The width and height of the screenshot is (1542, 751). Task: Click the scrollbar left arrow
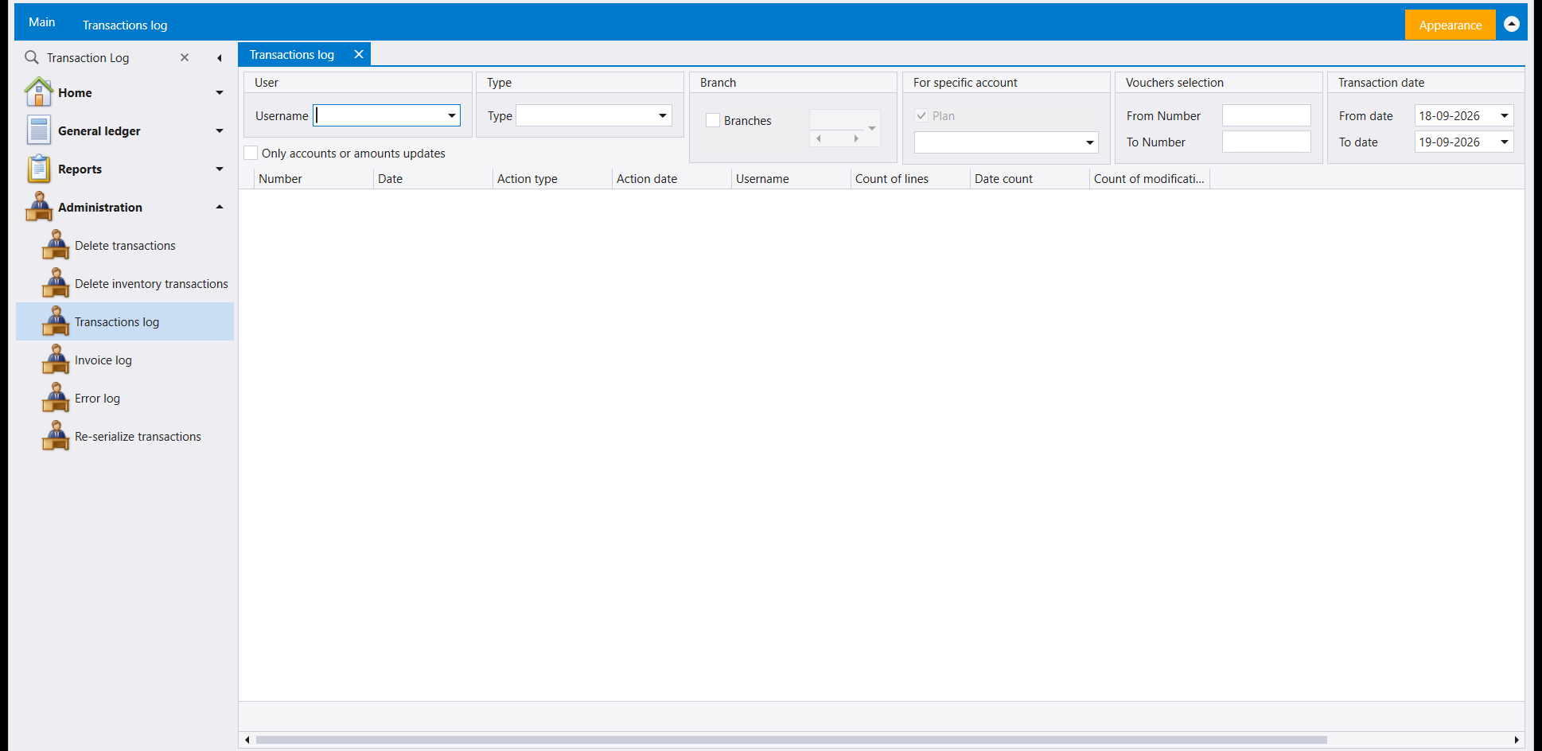pyautogui.click(x=247, y=740)
